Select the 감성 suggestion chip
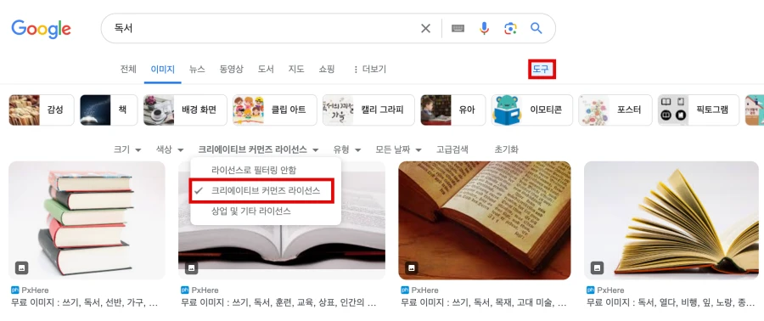 [42, 110]
